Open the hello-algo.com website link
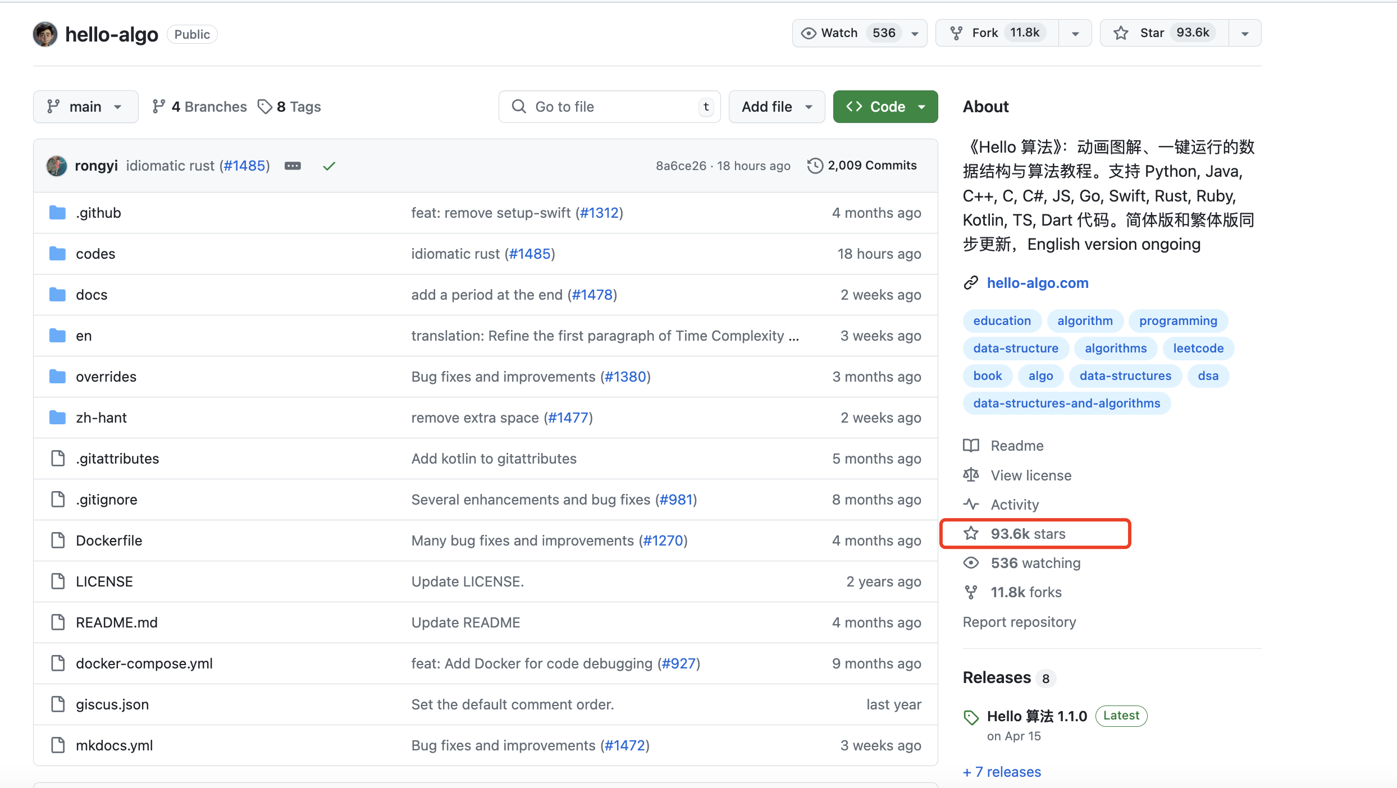 pyautogui.click(x=1037, y=283)
